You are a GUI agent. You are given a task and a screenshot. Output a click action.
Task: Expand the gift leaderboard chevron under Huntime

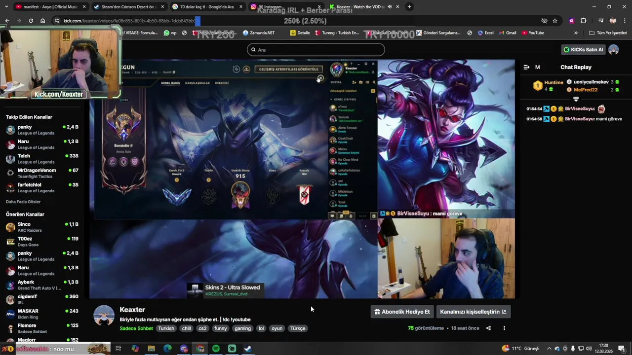click(x=576, y=99)
